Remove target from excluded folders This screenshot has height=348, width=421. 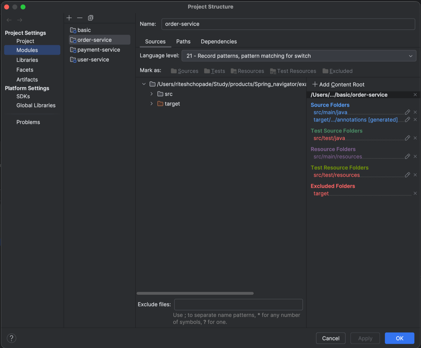coord(415,193)
